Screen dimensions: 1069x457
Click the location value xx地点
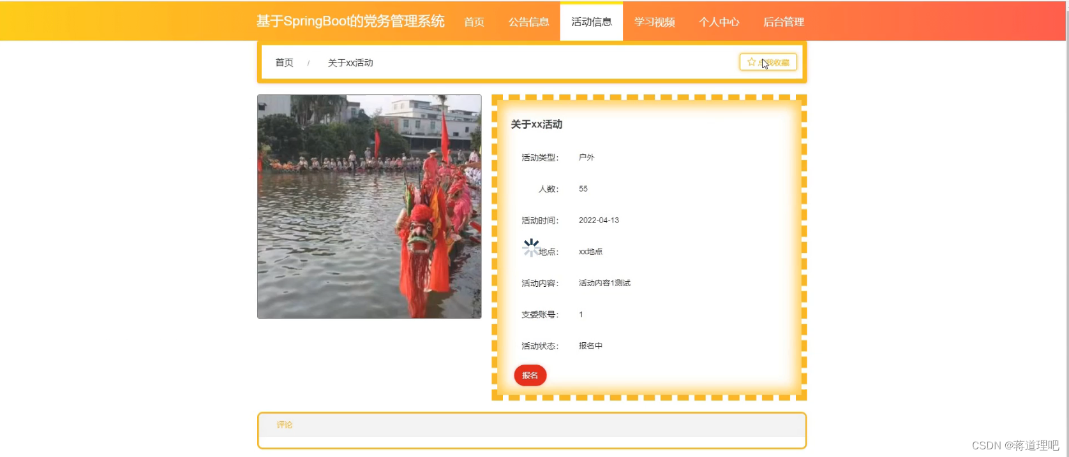(x=590, y=252)
